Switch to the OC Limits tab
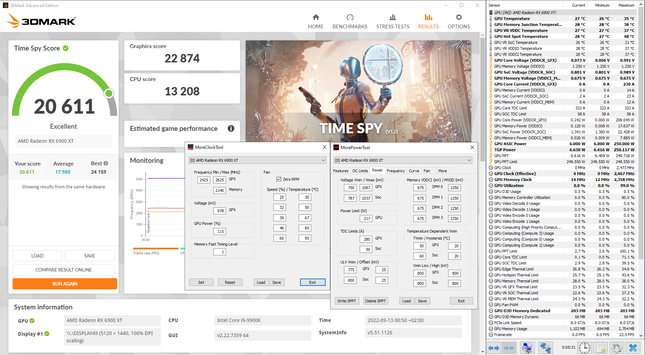 360,171
